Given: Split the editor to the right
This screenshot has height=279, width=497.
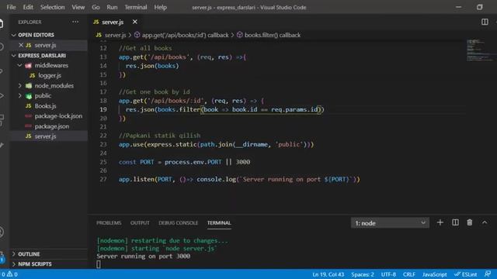Looking at the screenshot, I should point(485,22).
